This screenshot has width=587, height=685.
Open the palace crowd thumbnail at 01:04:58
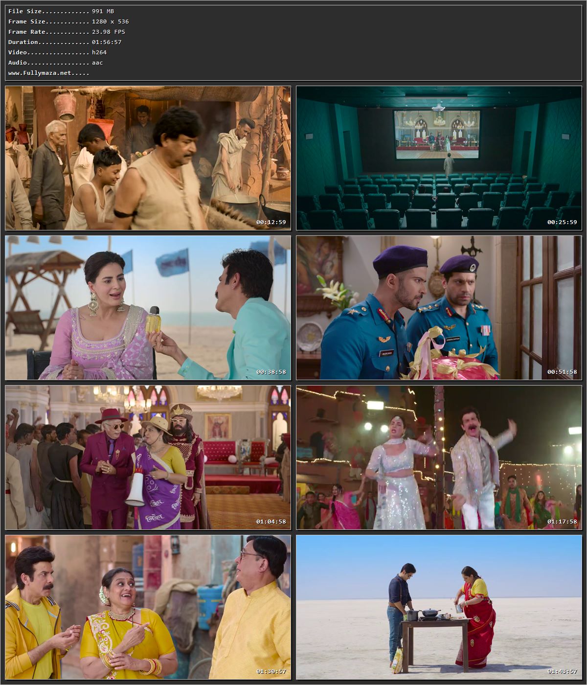click(148, 457)
